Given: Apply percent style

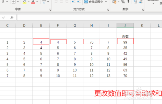Looking at the screenshot, I should click(x=123, y=2).
